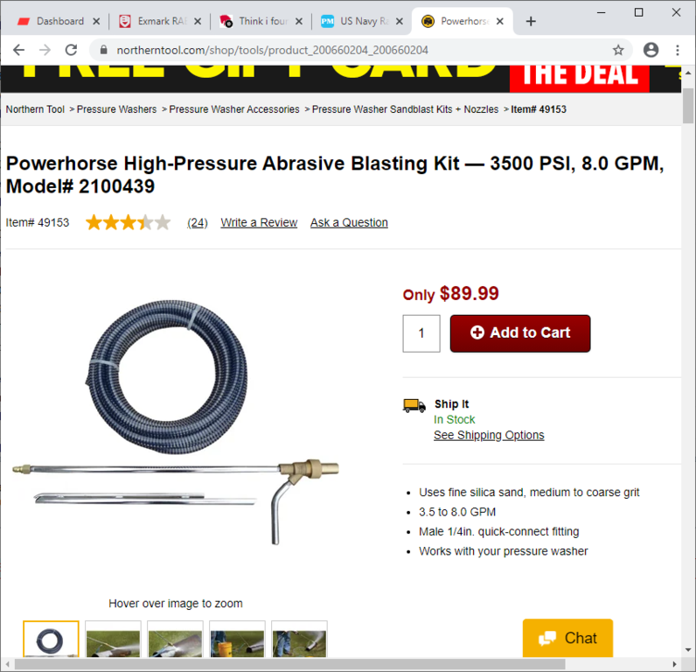Viewport: 696px width, 672px height.
Task: Reload the page with refresh icon
Action: click(72, 50)
